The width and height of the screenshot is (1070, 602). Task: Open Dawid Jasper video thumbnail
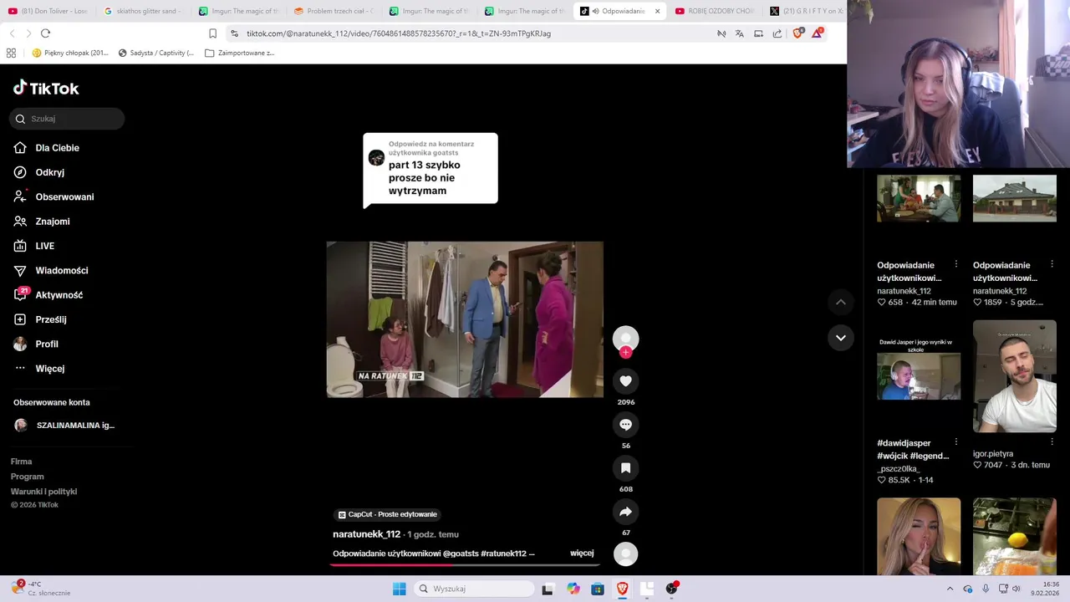(919, 375)
